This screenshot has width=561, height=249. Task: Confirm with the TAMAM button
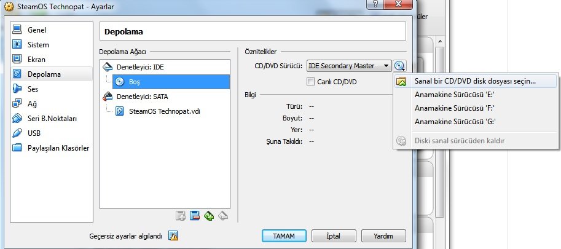click(x=284, y=236)
